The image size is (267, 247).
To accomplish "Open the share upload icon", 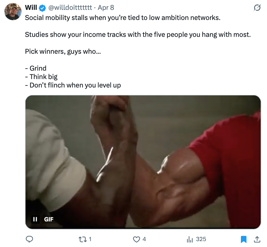I will coord(257,239).
